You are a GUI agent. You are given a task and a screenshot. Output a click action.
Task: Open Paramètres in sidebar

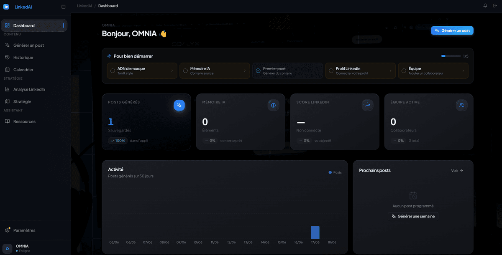(34, 230)
